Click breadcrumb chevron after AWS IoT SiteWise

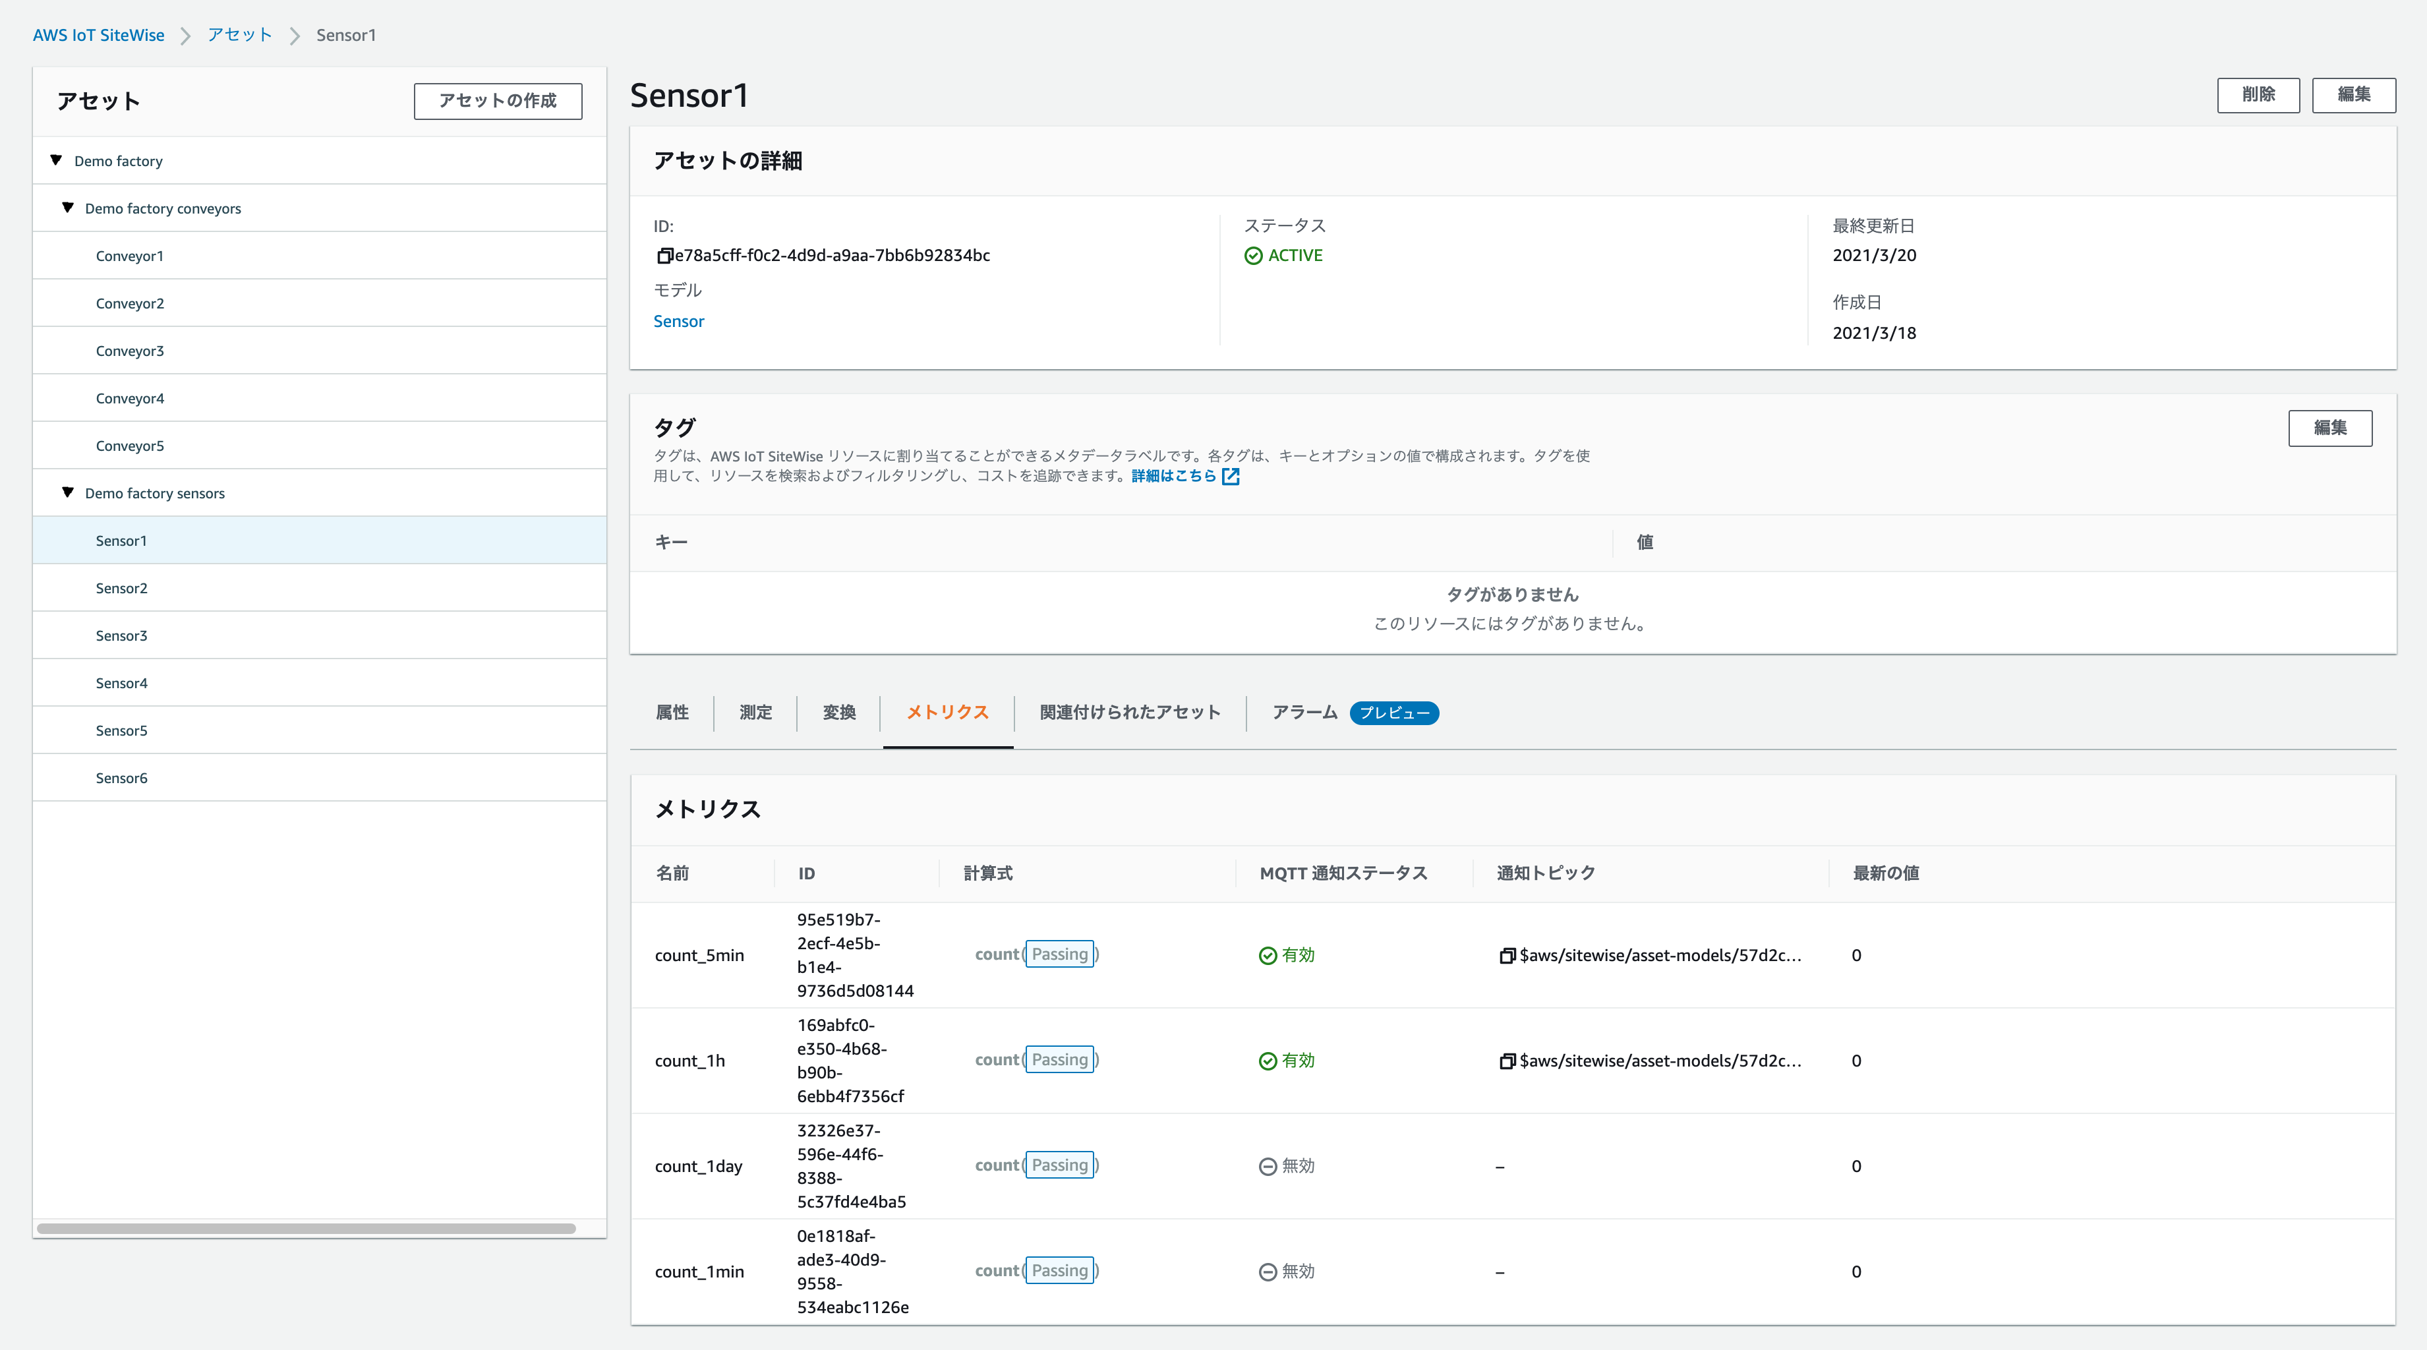pyautogui.click(x=186, y=36)
